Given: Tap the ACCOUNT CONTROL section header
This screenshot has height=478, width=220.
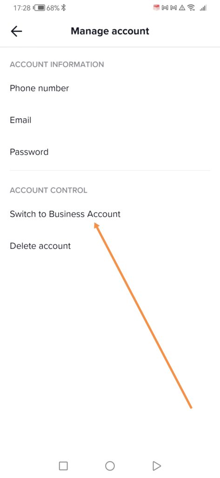Looking at the screenshot, I should [x=49, y=190].
